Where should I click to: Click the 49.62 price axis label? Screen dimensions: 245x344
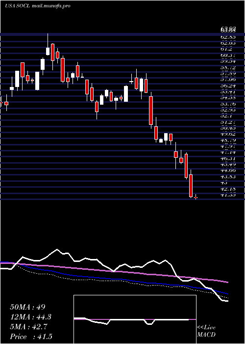pos(228,135)
